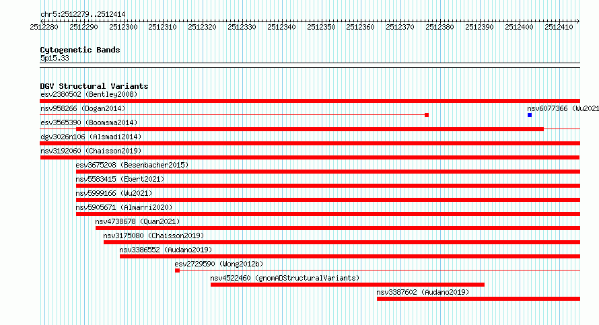
Task: Click the small red start block of esv2729590
Action: click(177, 270)
